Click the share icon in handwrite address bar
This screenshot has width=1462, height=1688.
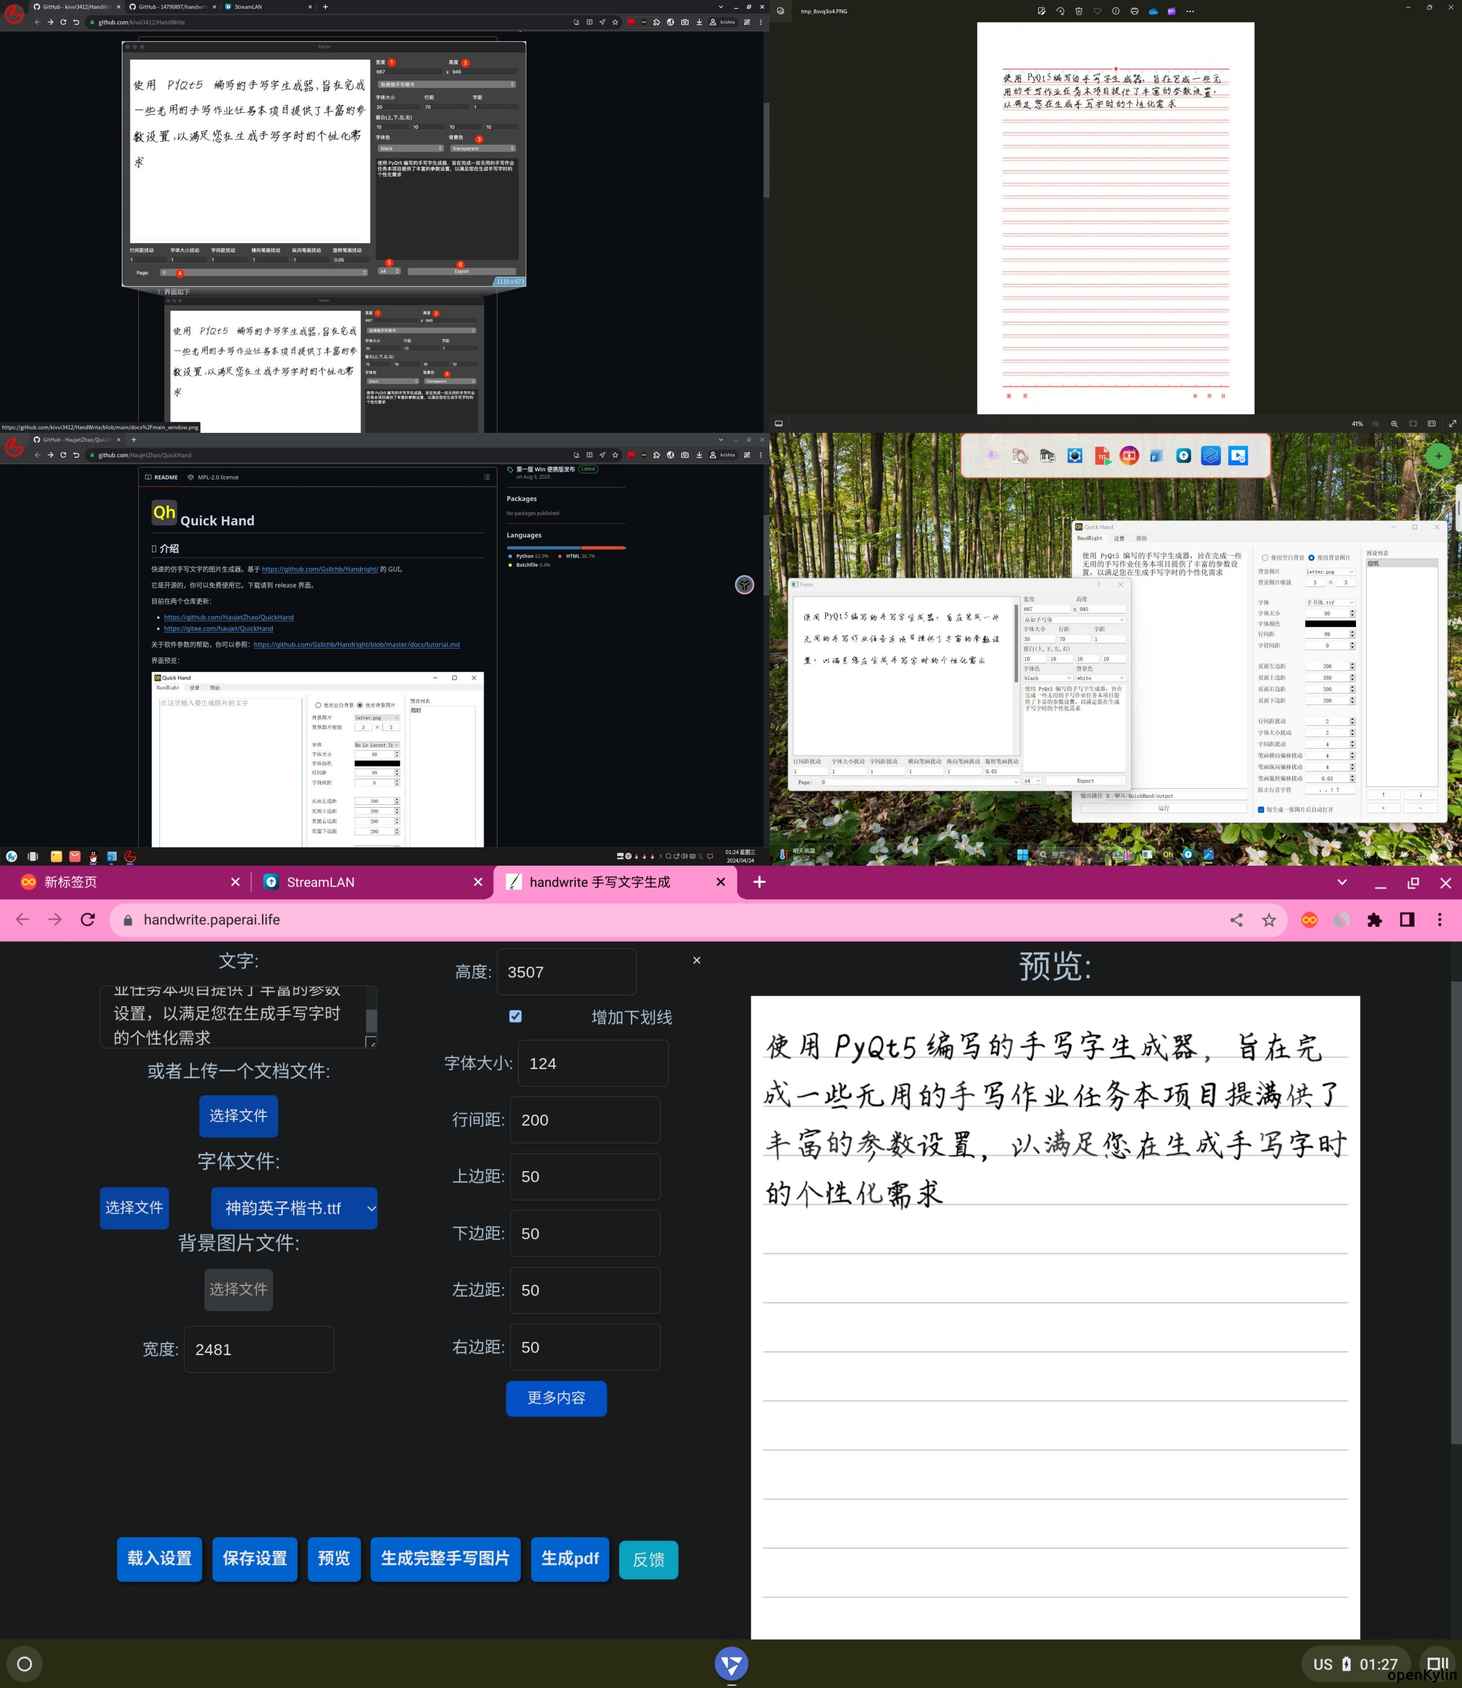point(1236,919)
